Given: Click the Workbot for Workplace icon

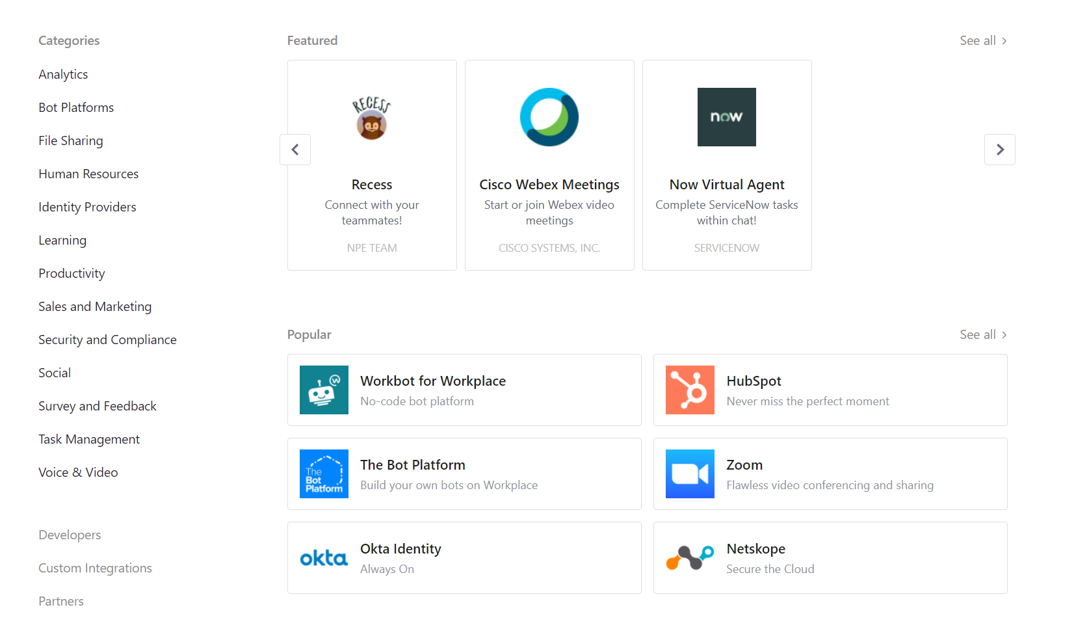Looking at the screenshot, I should pyautogui.click(x=324, y=390).
